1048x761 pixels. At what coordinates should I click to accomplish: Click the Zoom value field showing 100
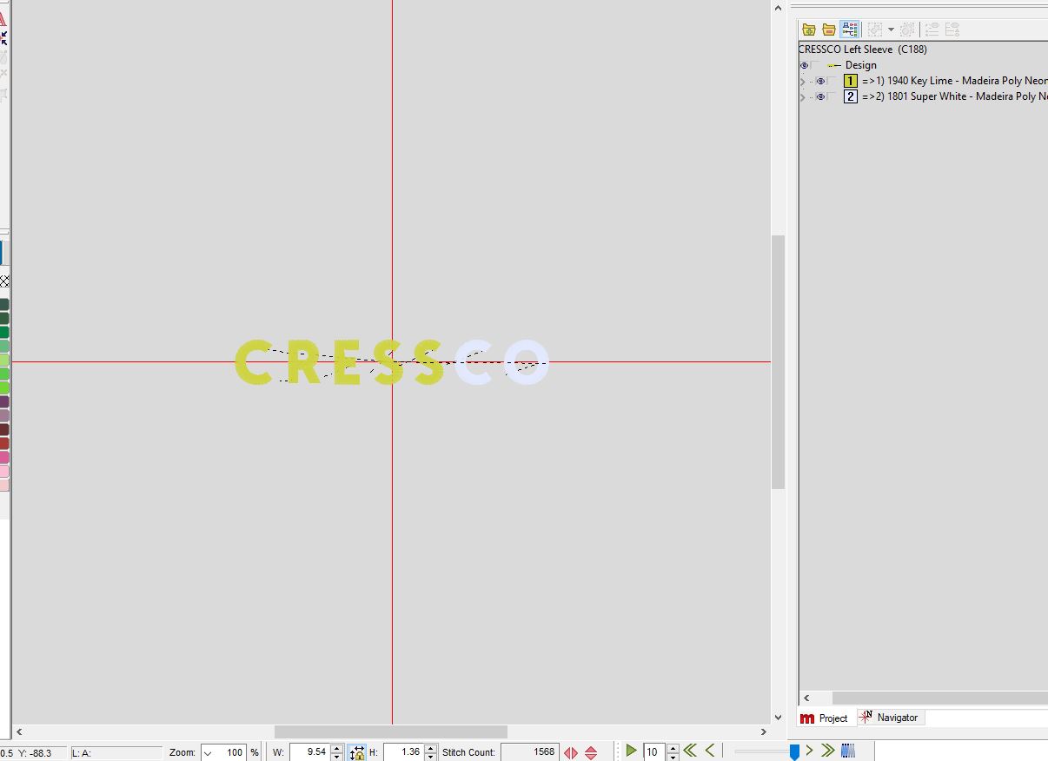click(232, 752)
